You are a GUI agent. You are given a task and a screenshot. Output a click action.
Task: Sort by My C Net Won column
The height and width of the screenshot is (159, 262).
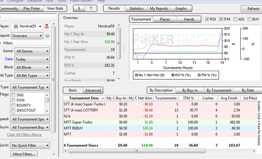(140, 98)
